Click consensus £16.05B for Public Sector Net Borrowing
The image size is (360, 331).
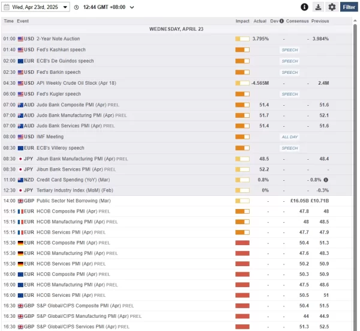point(299,201)
